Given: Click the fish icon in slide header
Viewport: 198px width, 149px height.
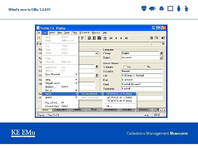Looking at the screenshot, I should (153, 9).
